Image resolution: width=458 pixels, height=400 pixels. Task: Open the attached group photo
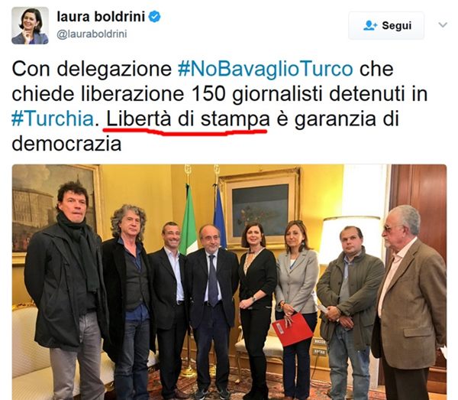(x=229, y=282)
